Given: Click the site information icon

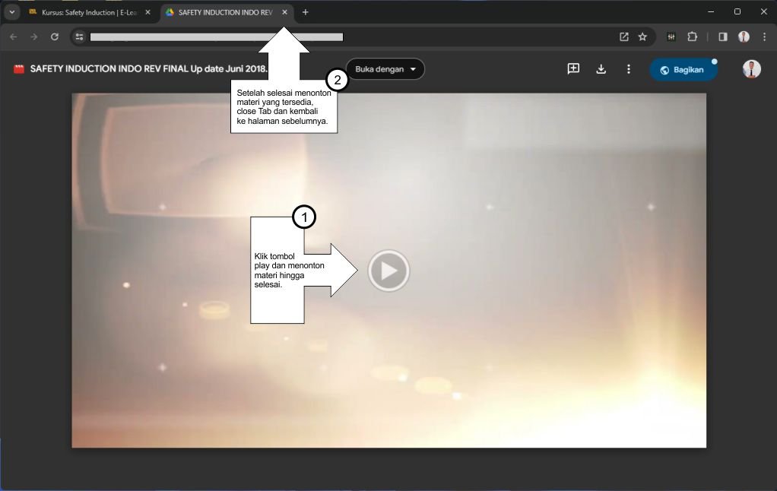Looking at the screenshot, I should (x=79, y=36).
